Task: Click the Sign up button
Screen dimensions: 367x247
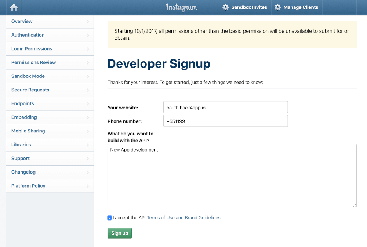Action: coord(120,233)
